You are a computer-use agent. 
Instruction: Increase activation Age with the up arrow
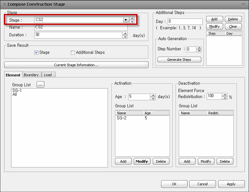pos(153,95)
